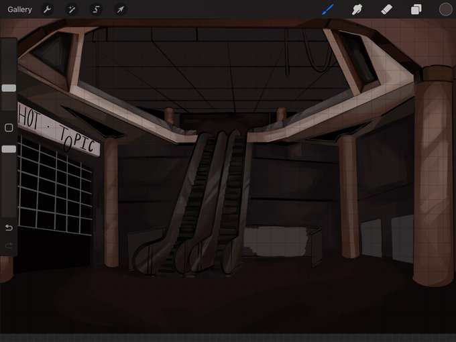Open the active color picker circle

pyautogui.click(x=445, y=9)
